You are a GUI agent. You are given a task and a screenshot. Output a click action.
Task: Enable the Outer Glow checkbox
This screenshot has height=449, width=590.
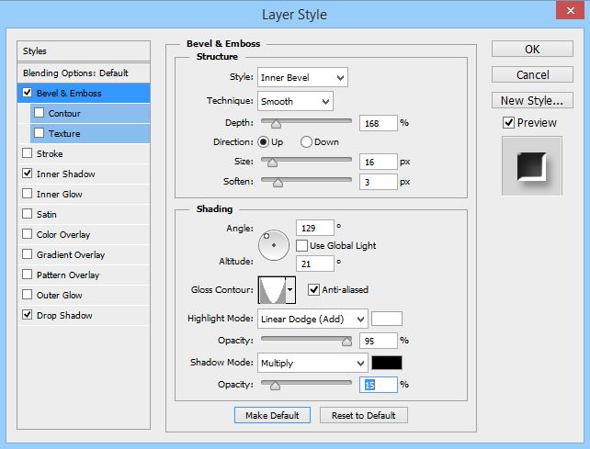(27, 295)
